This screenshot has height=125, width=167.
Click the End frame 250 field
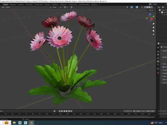[150, 111]
